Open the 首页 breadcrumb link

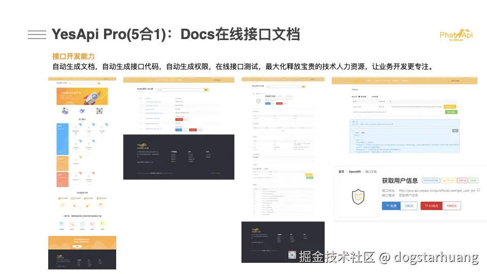pyautogui.click(x=341, y=172)
